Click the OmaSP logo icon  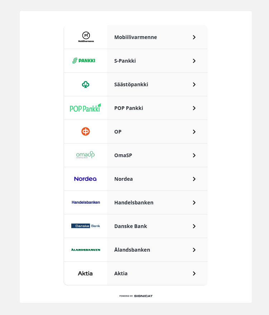click(85, 155)
